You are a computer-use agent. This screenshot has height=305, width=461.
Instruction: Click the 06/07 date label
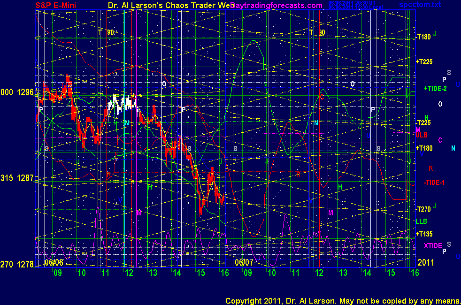click(244, 262)
